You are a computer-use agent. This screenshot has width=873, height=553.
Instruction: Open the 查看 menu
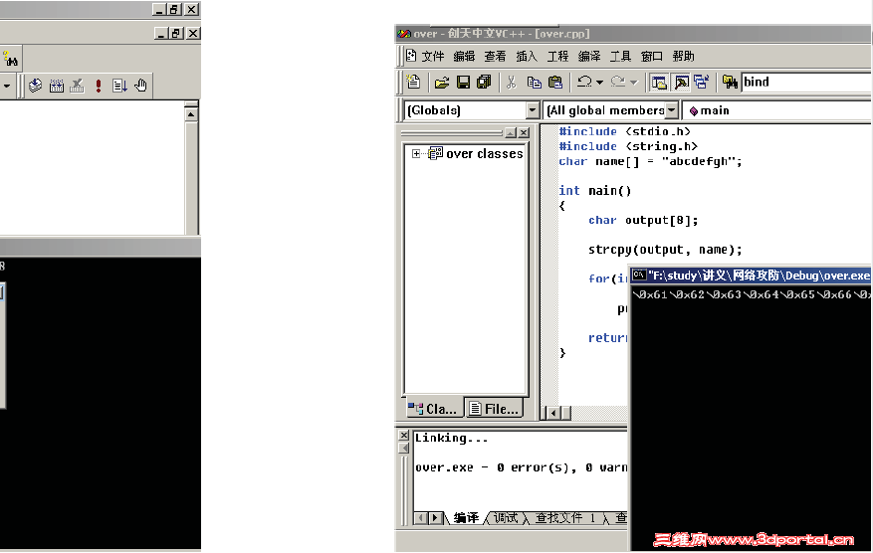pos(495,56)
